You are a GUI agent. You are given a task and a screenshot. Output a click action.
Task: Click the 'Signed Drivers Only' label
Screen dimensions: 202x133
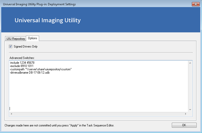coord(26,47)
